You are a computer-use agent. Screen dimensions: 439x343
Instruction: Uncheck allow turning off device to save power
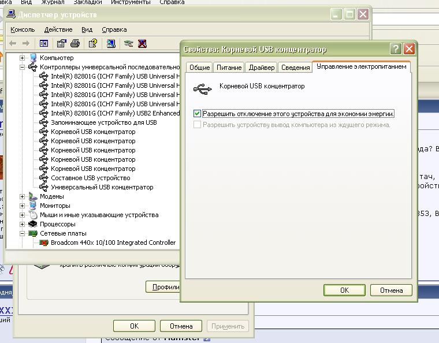[x=198, y=114]
